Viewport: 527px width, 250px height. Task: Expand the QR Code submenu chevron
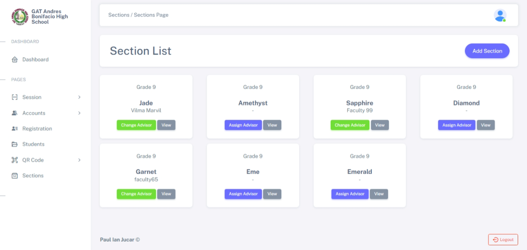pyautogui.click(x=79, y=160)
